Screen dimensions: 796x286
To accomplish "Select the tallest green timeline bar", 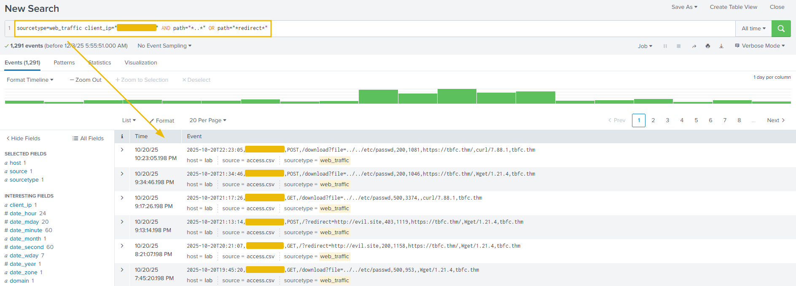I will click(457, 96).
